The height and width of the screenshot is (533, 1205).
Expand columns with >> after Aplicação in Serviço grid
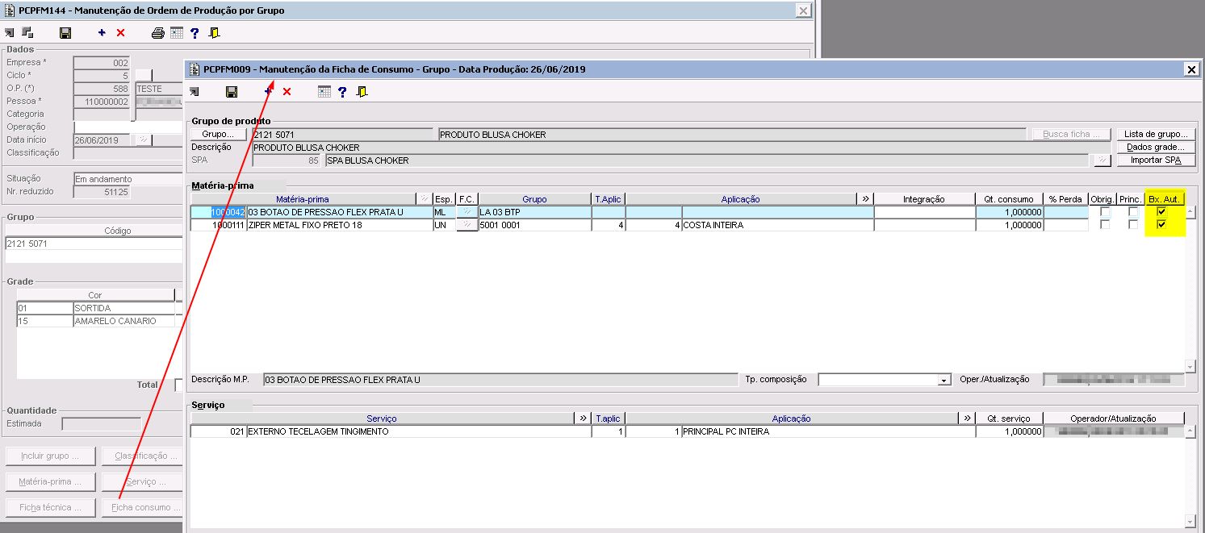tap(967, 418)
